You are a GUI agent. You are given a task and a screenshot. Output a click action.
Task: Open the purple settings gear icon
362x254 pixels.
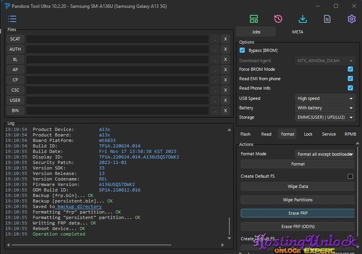pyautogui.click(x=351, y=19)
